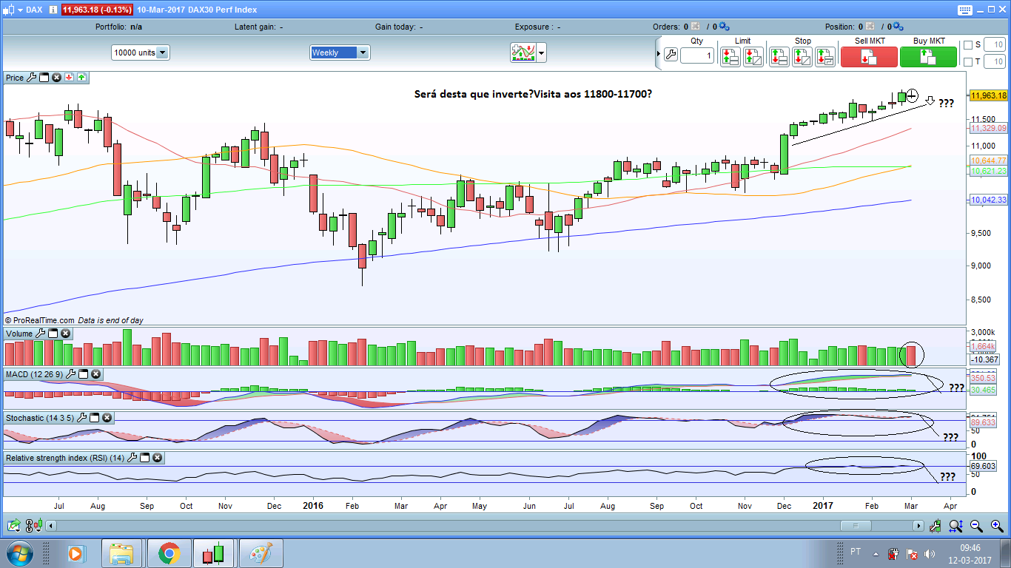Click the Buy MKT button
The width and height of the screenshot is (1011, 568).
[x=929, y=57]
